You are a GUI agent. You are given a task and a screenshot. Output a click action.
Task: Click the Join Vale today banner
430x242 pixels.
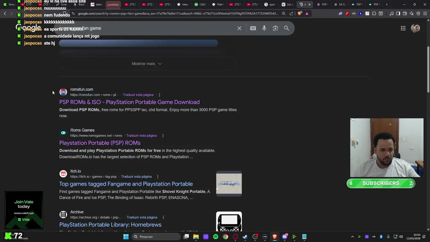(24, 210)
